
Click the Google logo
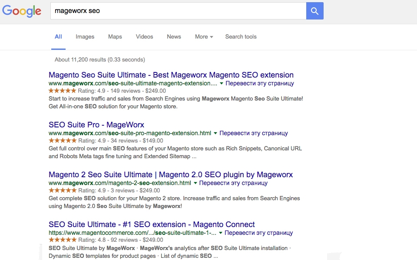tap(22, 11)
